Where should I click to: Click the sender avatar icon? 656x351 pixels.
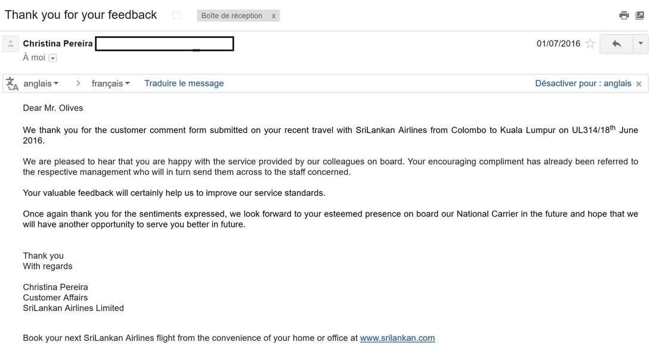11,44
